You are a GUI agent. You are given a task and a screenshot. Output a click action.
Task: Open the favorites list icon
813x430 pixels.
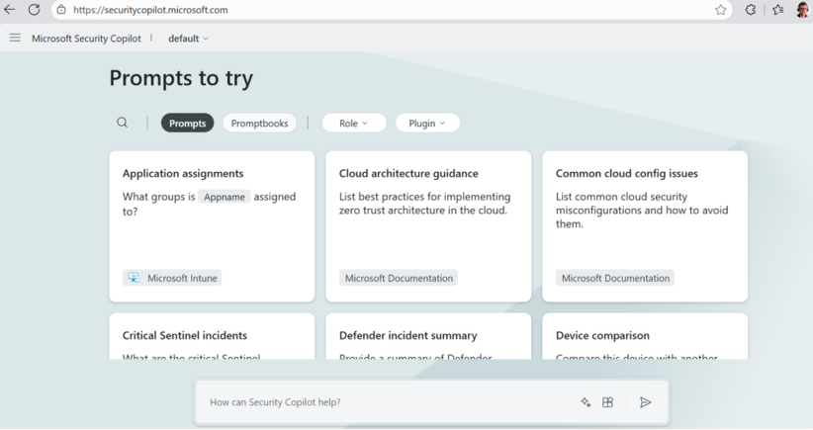777,9
